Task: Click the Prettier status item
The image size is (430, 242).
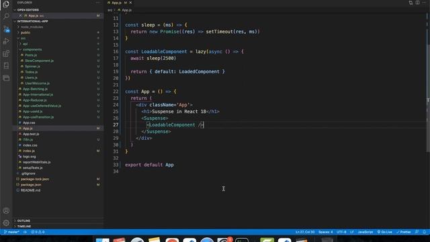Action: click(403, 232)
